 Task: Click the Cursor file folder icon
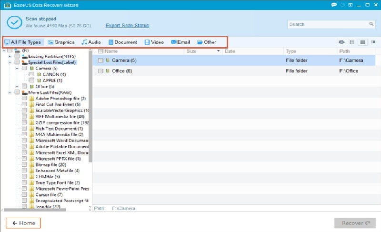click(31, 194)
